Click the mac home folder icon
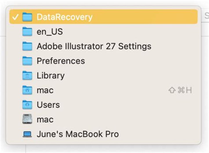This screenshot has width=209, height=153. (27, 90)
